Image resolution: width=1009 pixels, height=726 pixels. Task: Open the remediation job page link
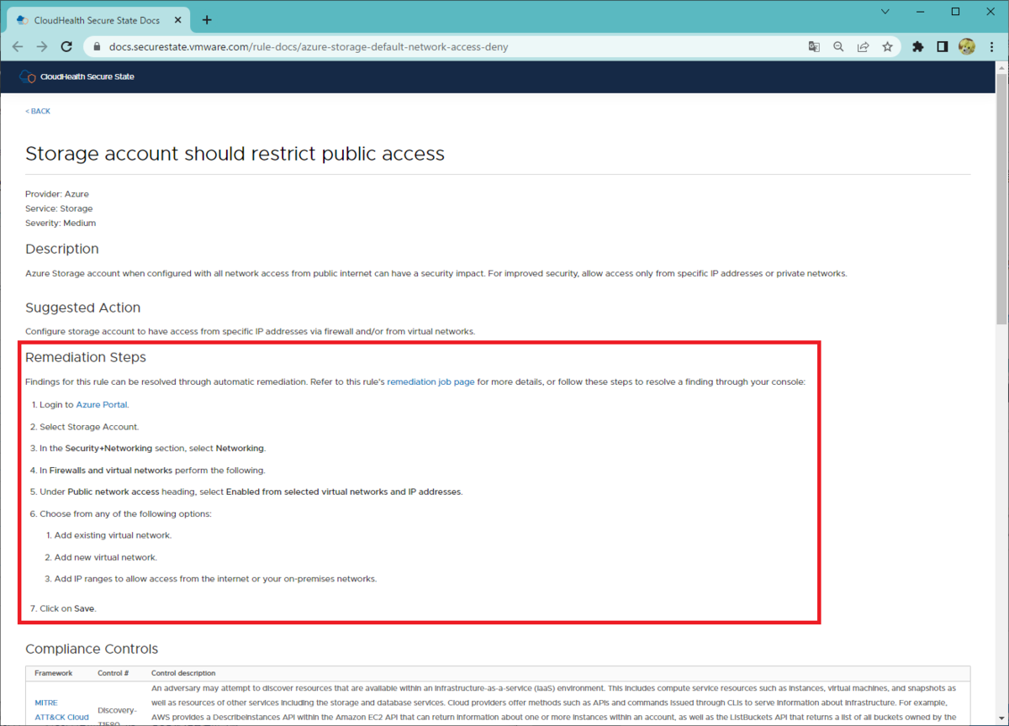click(431, 381)
